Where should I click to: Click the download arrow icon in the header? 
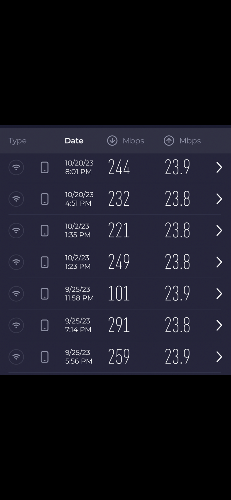112,141
